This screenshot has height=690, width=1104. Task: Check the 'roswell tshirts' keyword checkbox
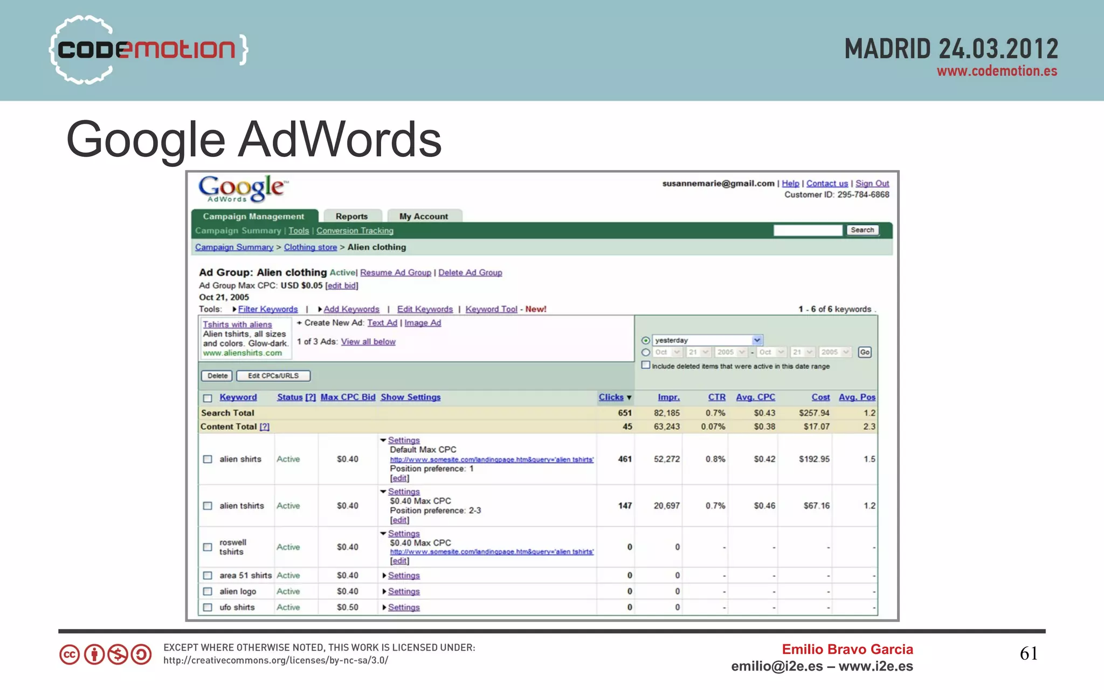pos(208,547)
